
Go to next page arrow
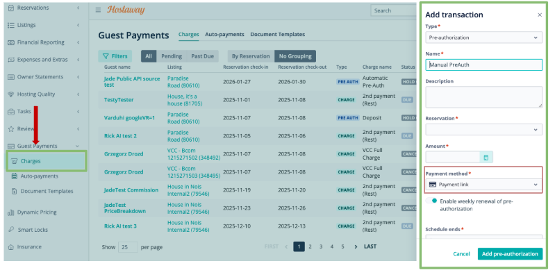tap(356, 247)
